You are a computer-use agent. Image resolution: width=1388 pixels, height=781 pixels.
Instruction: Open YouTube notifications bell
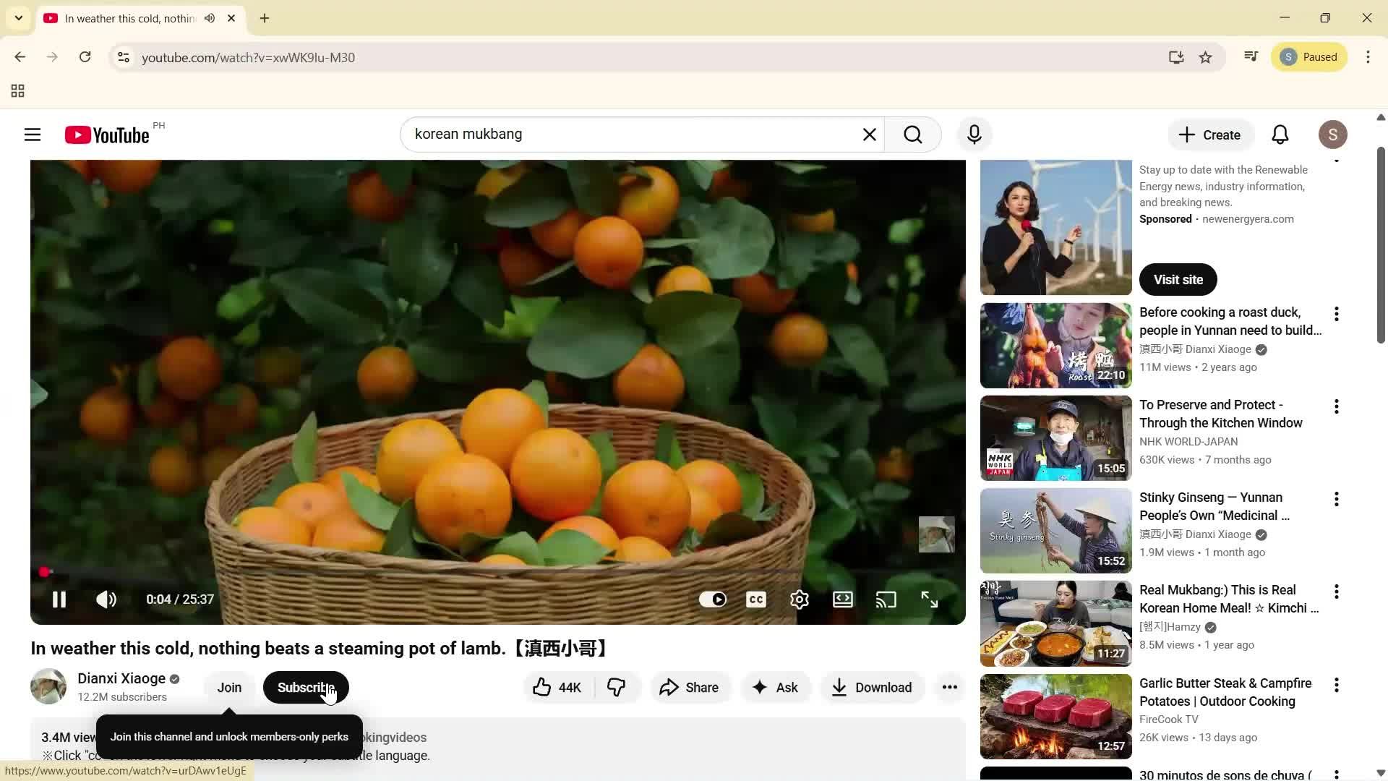pyautogui.click(x=1280, y=134)
